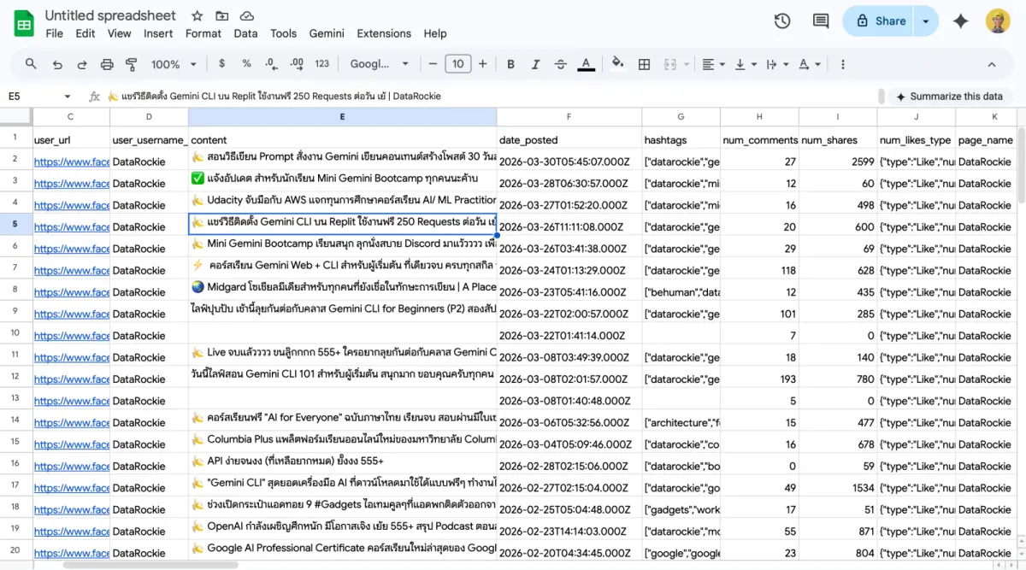Image resolution: width=1026 pixels, height=570 pixels.
Task: Open the Extensions menu
Action: [383, 33]
